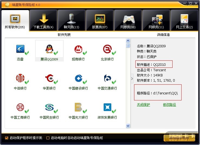Image resolution: width=200 pixels, height=145 pixels.
Task: Click the 名称：腾讯QQ2009 detail line
Action: pyautogui.click(x=151, y=46)
